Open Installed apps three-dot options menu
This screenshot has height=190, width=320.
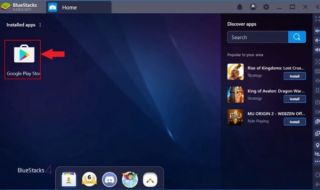(40, 25)
